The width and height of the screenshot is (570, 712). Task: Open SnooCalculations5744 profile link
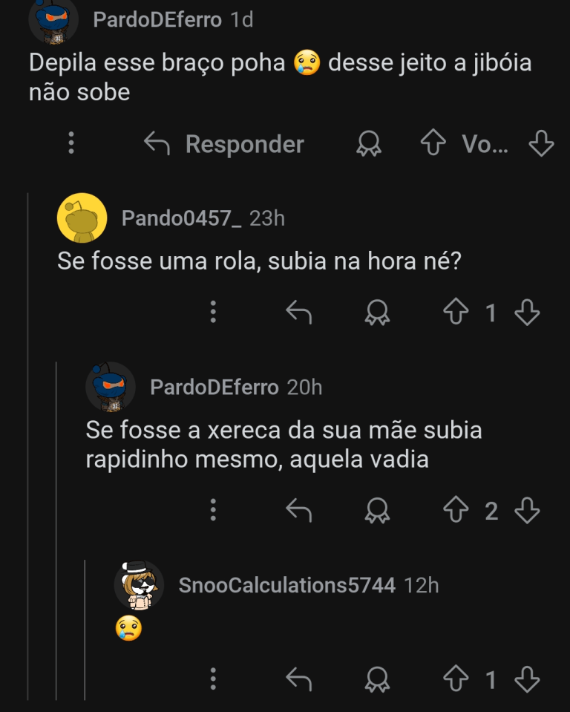click(x=286, y=585)
